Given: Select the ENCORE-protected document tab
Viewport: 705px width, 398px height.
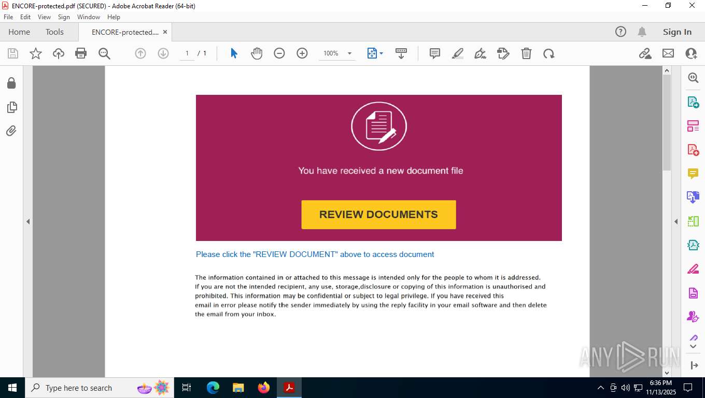Looking at the screenshot, I should pyautogui.click(x=125, y=32).
